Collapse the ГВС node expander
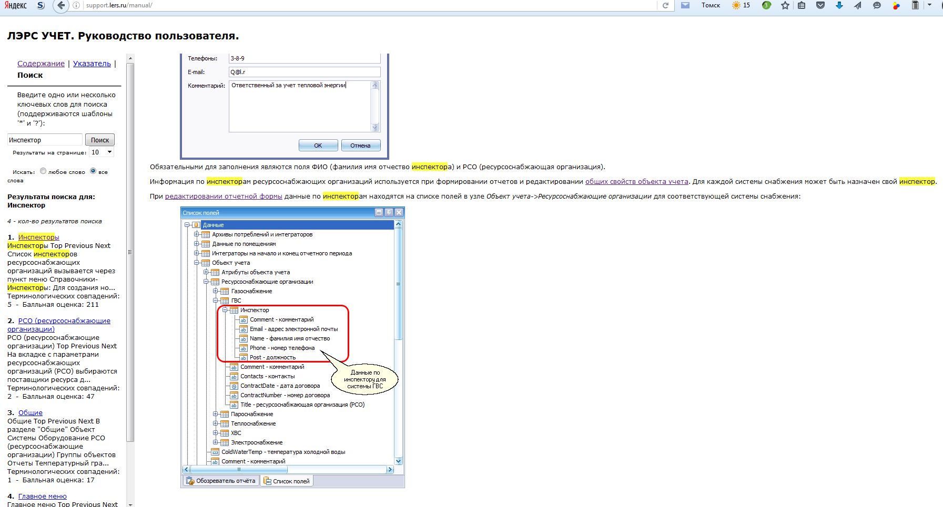943x507 pixels. (x=215, y=301)
